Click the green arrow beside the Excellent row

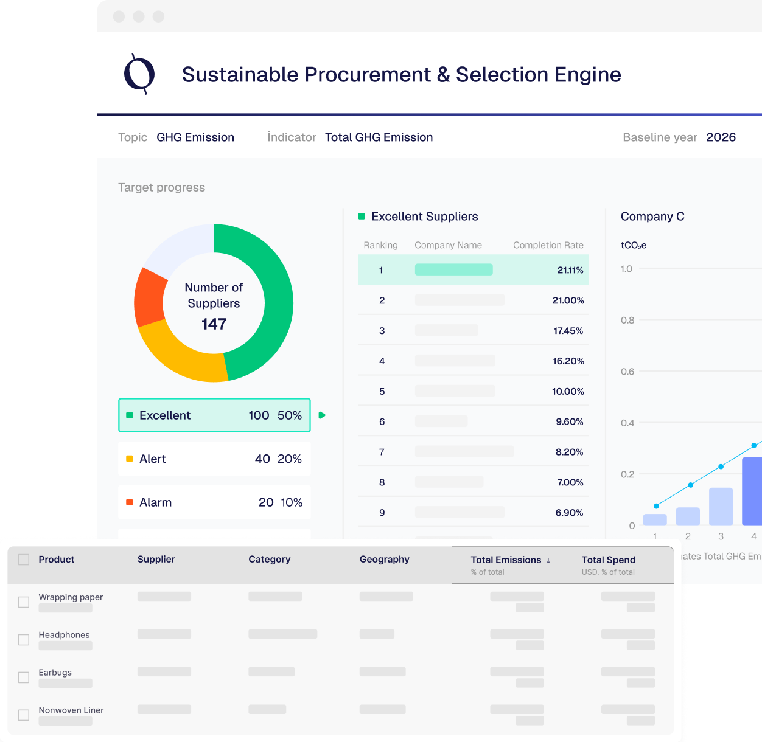pyautogui.click(x=322, y=415)
